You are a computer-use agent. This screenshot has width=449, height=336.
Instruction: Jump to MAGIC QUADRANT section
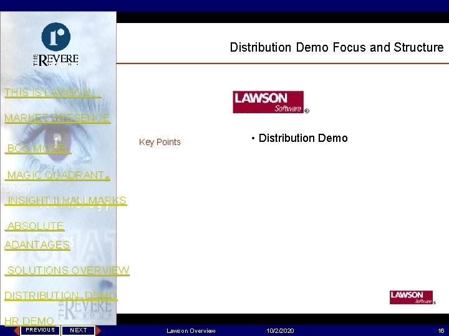pos(57,175)
